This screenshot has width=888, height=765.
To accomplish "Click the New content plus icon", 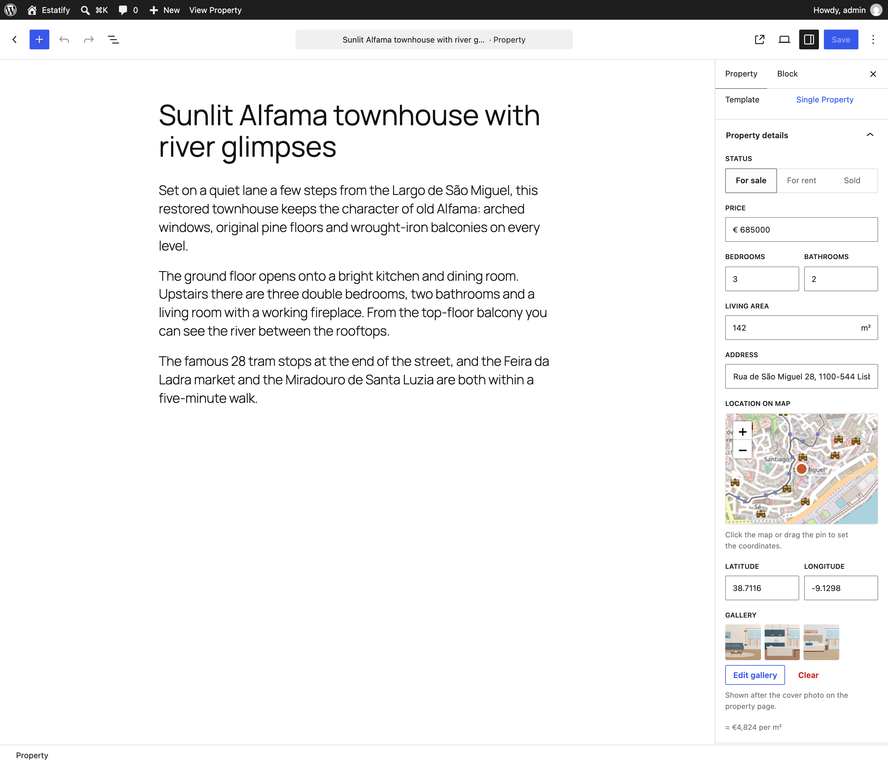I will (x=154, y=10).
